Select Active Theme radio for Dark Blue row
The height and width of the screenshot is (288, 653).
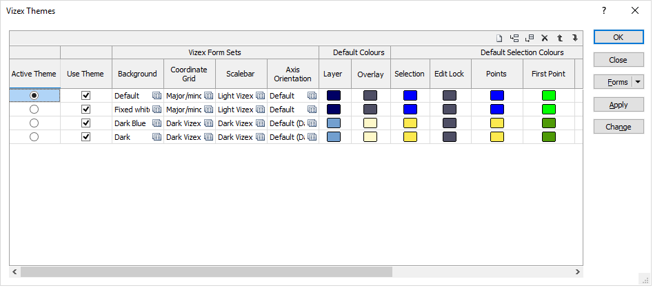click(x=34, y=123)
